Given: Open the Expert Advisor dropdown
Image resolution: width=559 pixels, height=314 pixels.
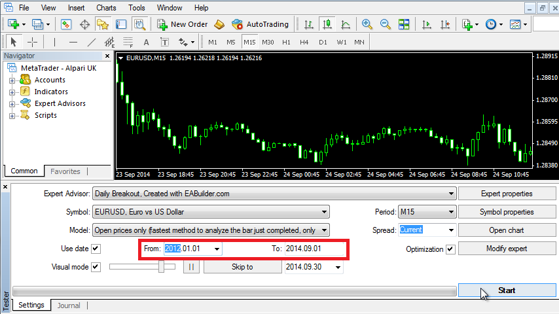Looking at the screenshot, I should click(274, 194).
